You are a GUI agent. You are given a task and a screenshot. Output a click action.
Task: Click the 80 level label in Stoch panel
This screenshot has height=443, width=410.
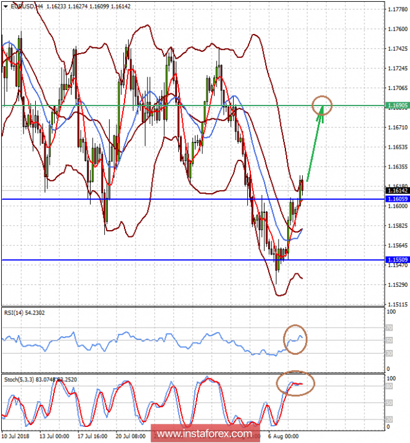(x=389, y=386)
